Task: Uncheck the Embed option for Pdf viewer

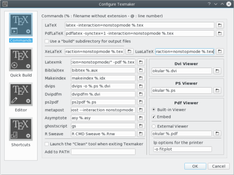Action: tap(154, 117)
